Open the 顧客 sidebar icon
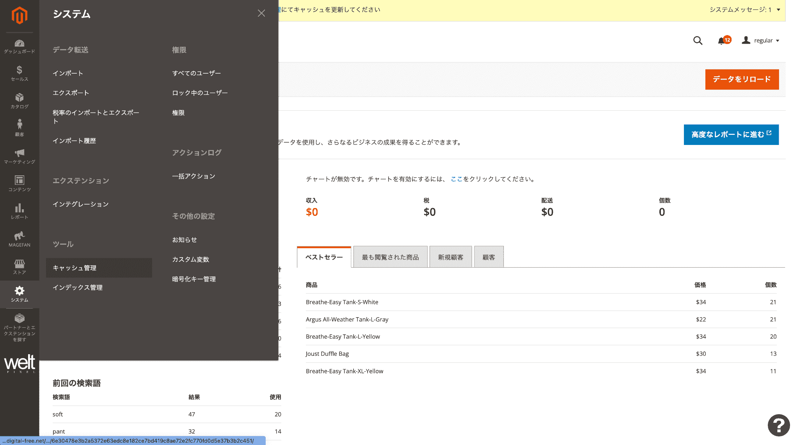This screenshot has height=445, width=799. click(x=20, y=127)
